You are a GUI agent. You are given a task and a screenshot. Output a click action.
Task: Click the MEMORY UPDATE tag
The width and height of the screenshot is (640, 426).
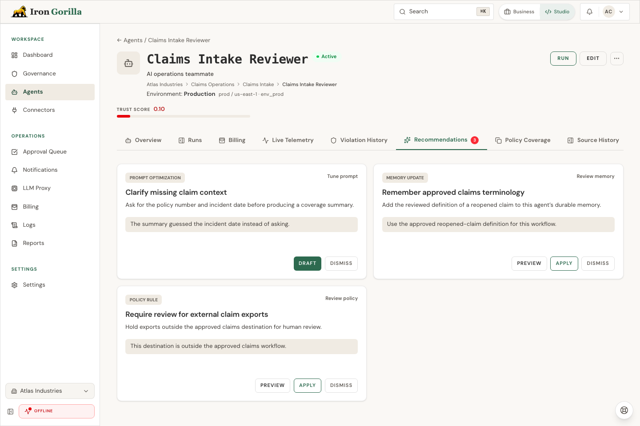pyautogui.click(x=405, y=178)
